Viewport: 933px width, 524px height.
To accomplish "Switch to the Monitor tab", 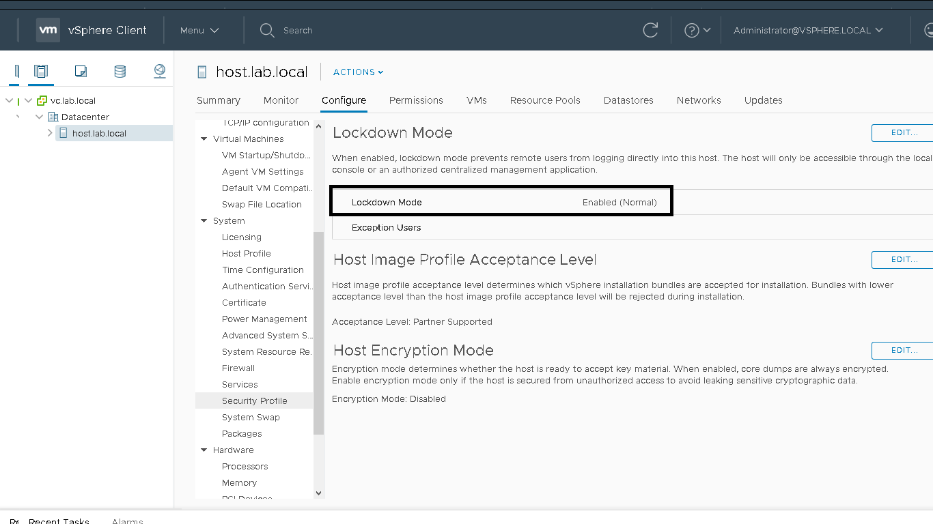I will (281, 100).
